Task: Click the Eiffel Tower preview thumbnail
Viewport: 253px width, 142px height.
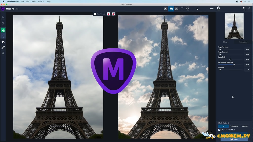Action: point(234,26)
